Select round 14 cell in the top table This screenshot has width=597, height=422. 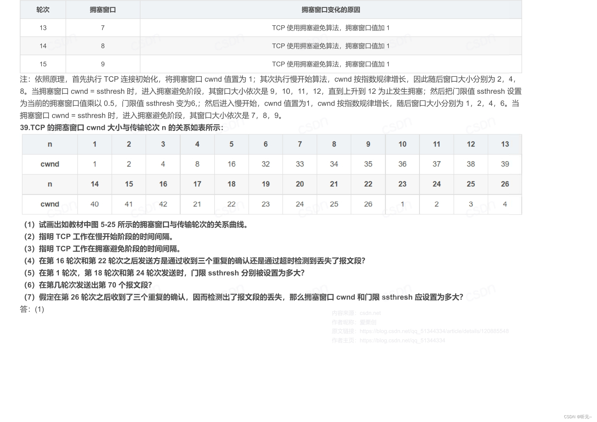43,46
